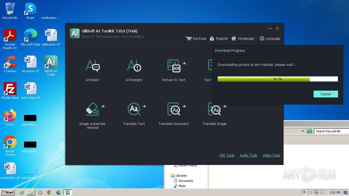Open the Homepage link label
The height and width of the screenshot is (196, 349).
(x=246, y=38)
